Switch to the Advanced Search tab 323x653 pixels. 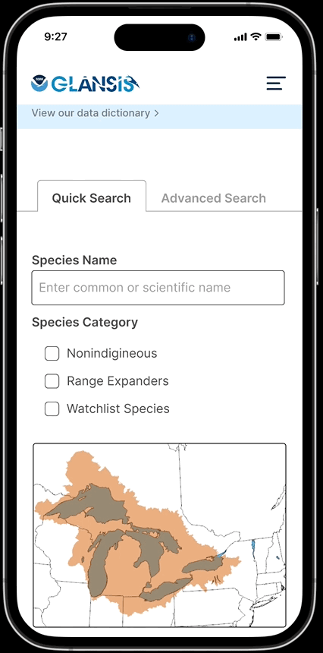point(214,198)
